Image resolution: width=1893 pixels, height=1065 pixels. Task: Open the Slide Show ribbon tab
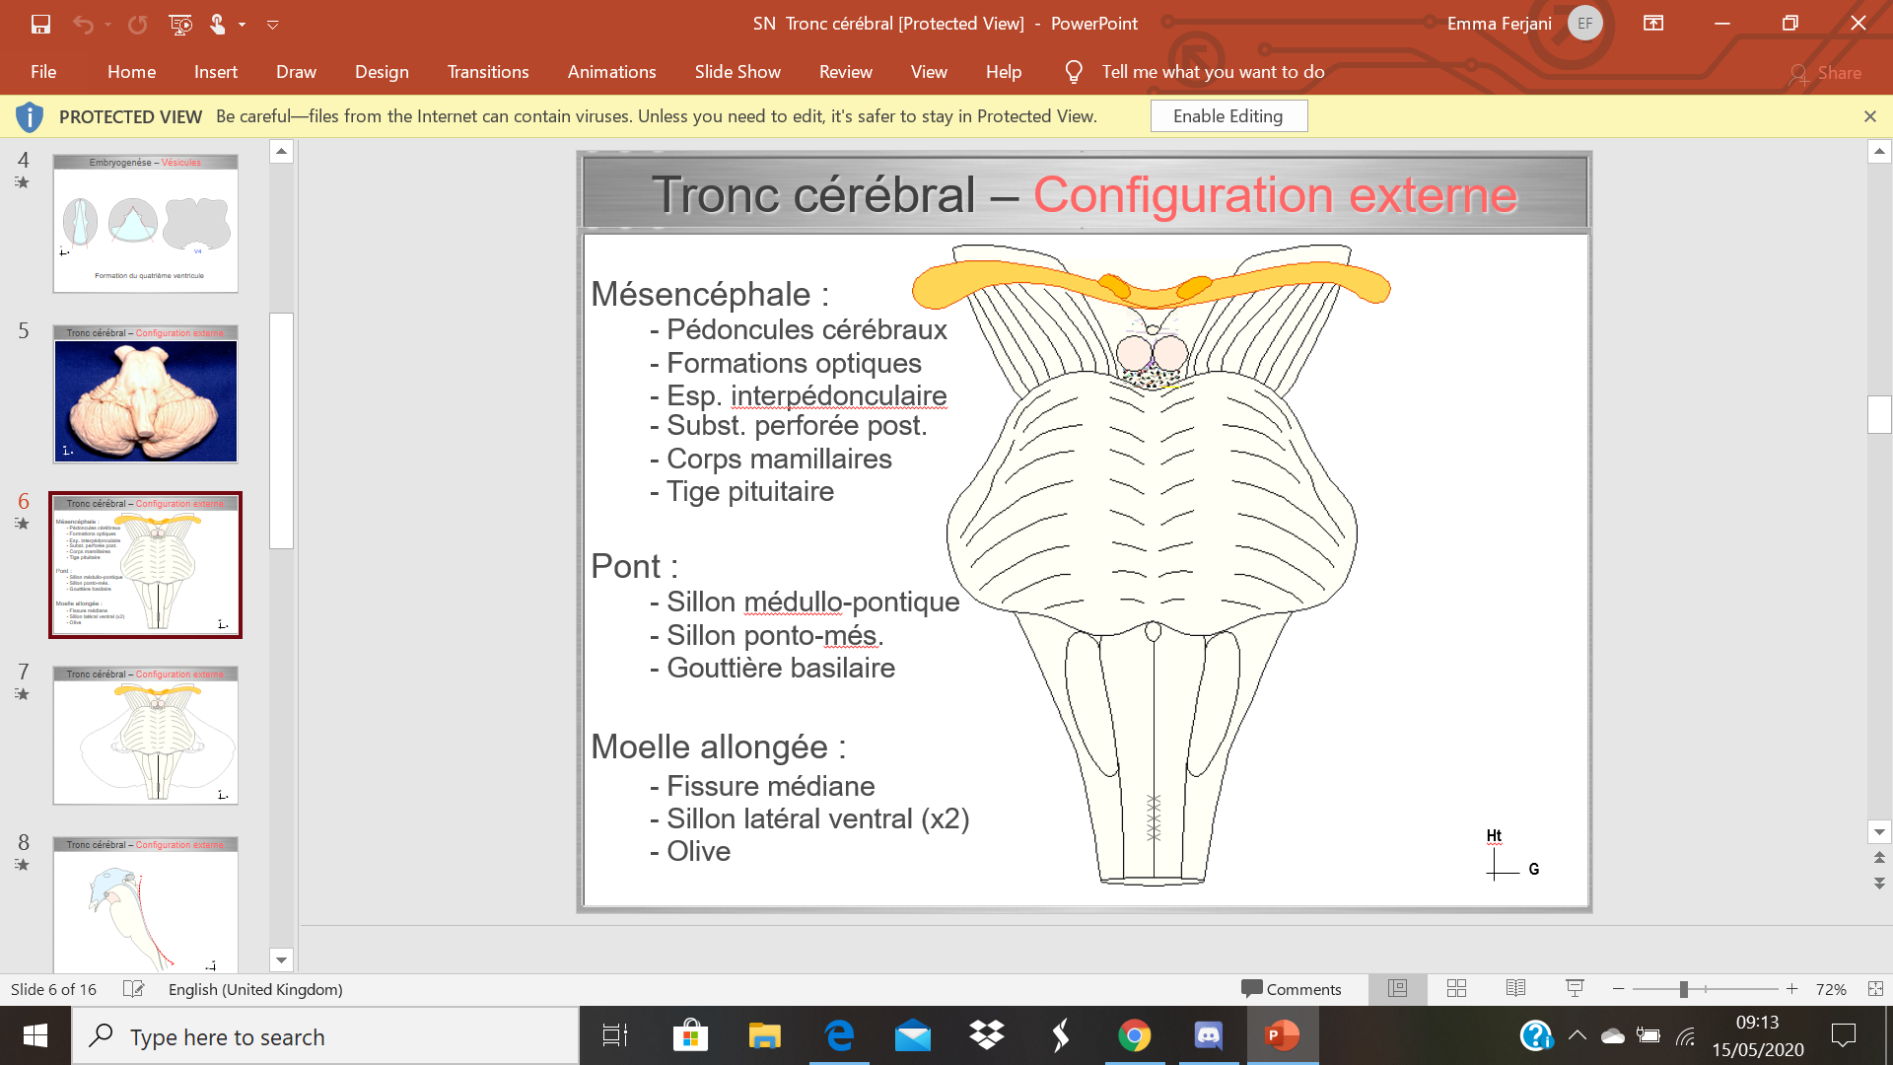736,72
